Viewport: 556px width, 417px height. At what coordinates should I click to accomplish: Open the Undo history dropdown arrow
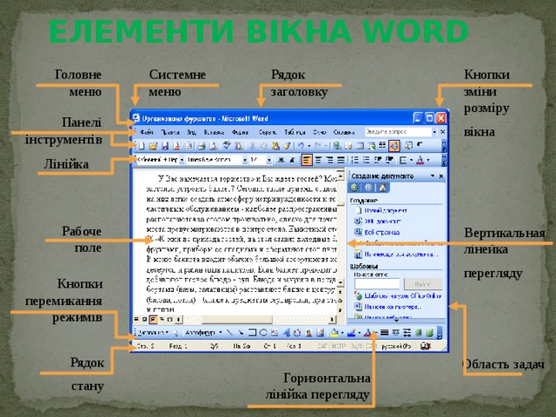[x=309, y=146]
